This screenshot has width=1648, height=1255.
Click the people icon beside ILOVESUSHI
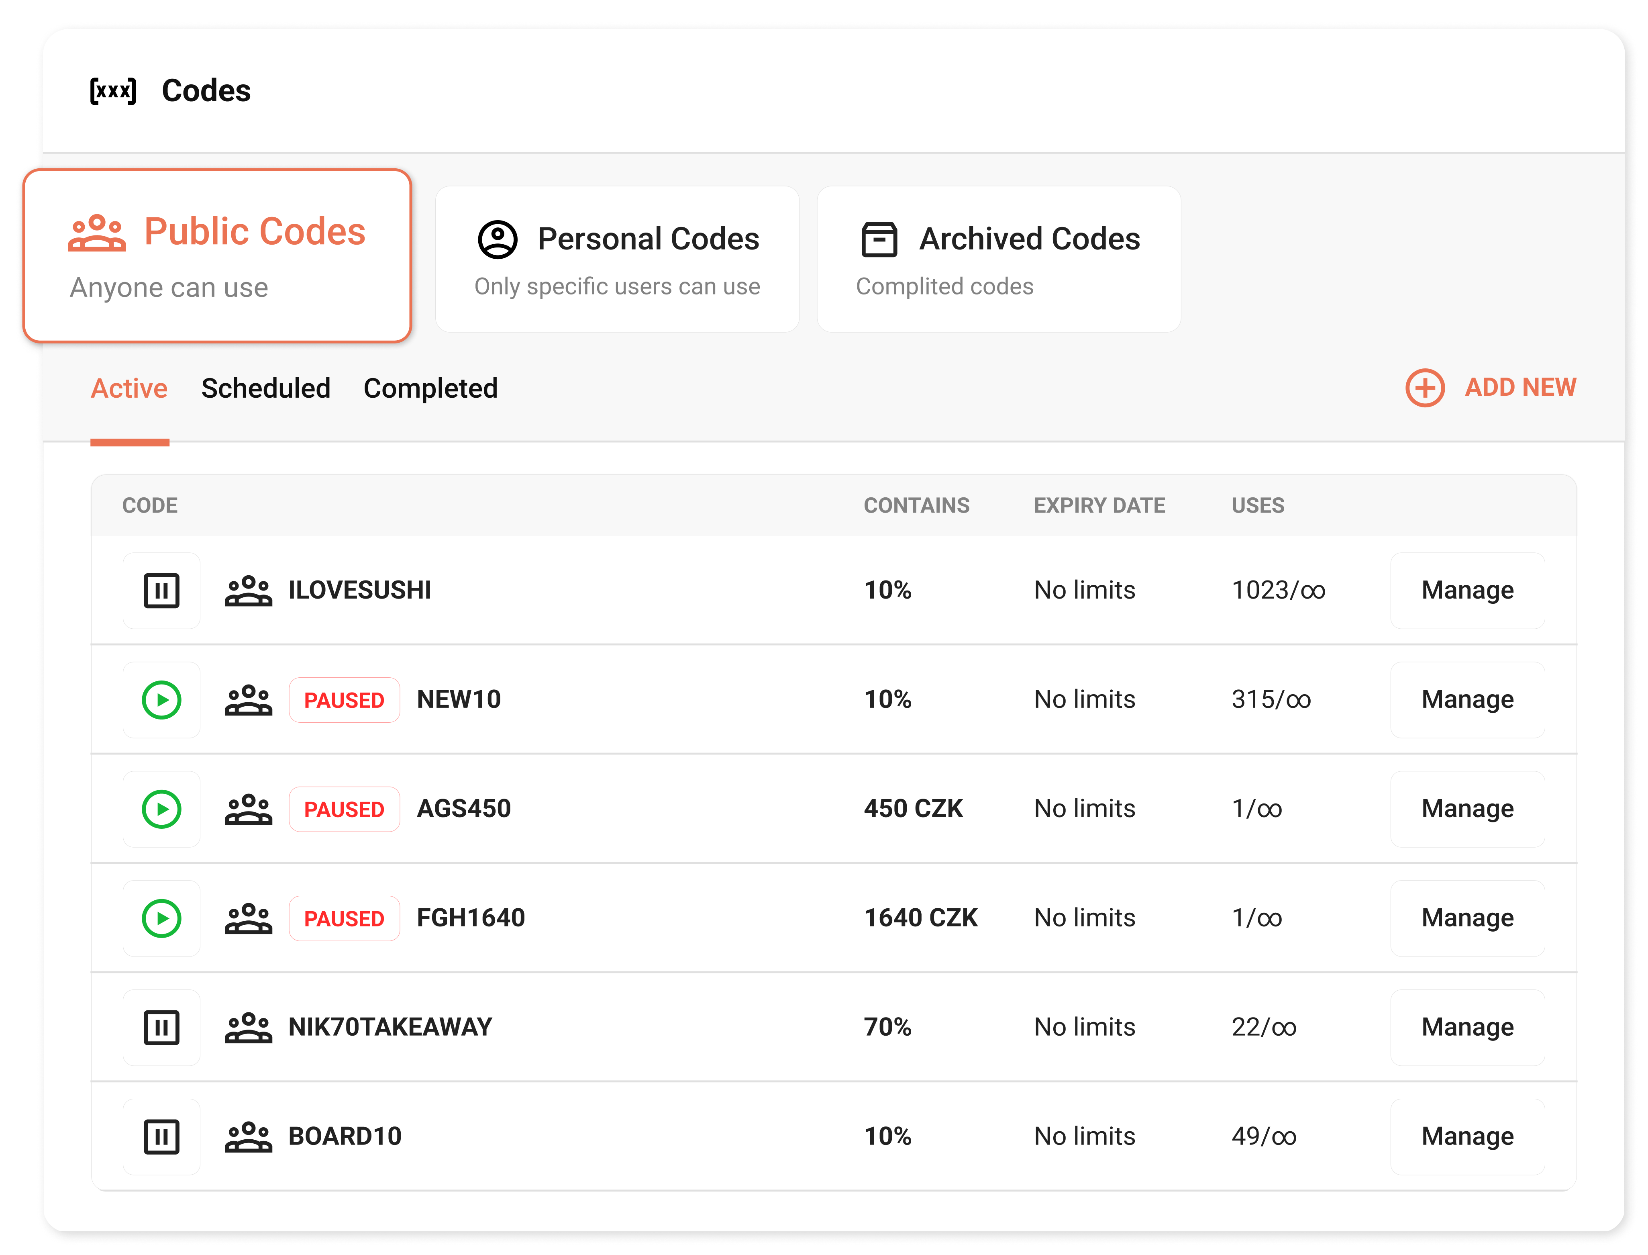249,590
